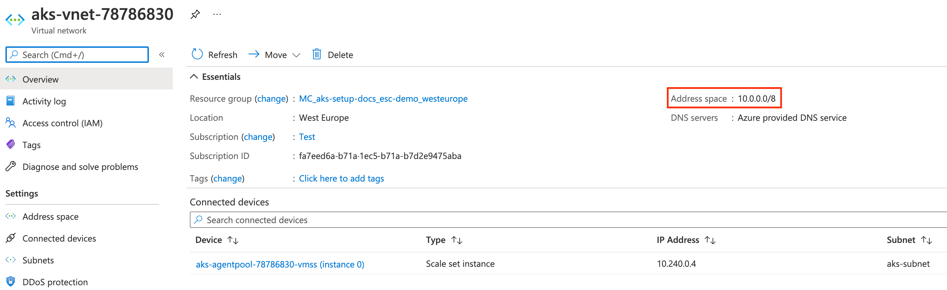Sort table by Device column
This screenshot has height=290, width=947.
[x=233, y=240]
